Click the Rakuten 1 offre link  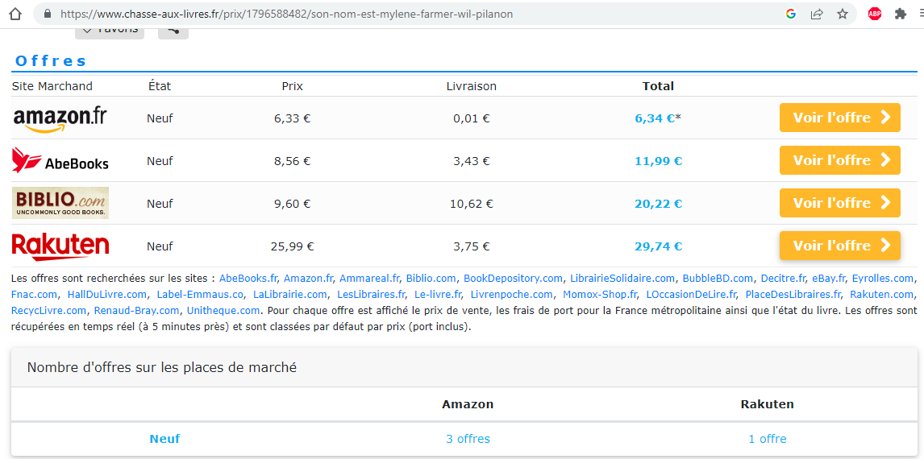[x=768, y=439]
